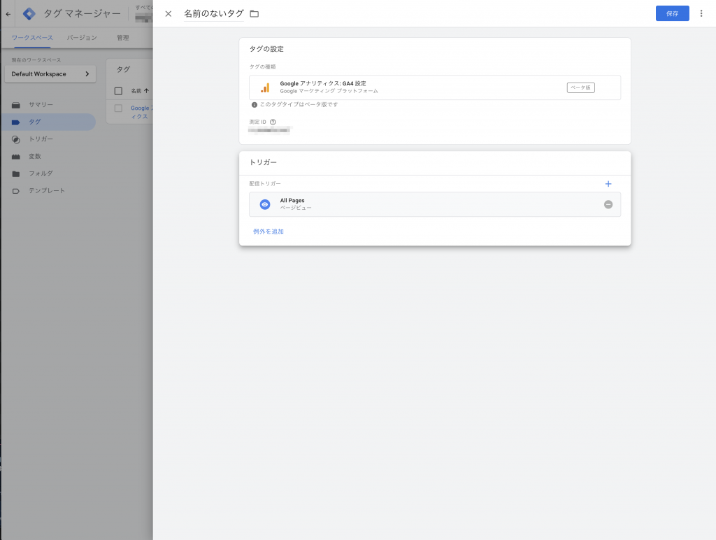Image resolution: width=716 pixels, height=540 pixels.
Task: Click the blue タグ label icon
Action: point(16,122)
